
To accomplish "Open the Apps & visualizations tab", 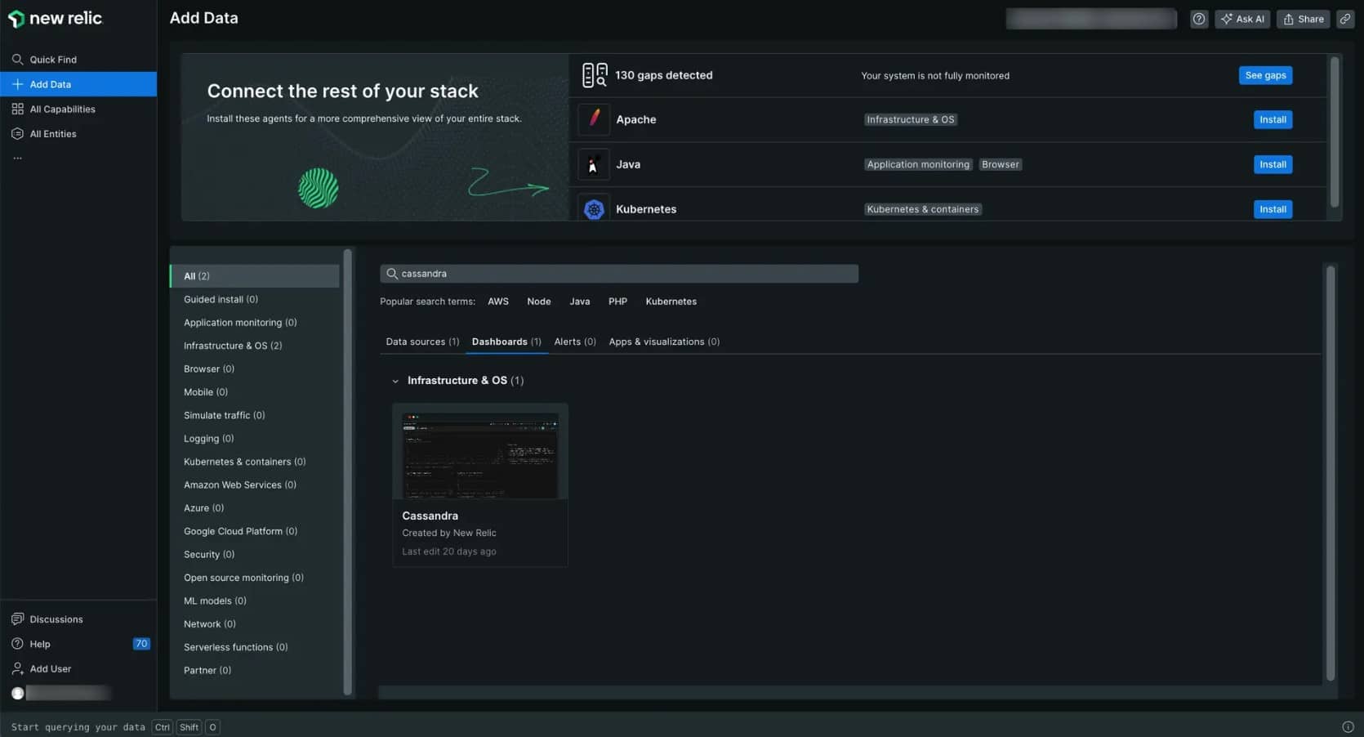I will click(664, 342).
